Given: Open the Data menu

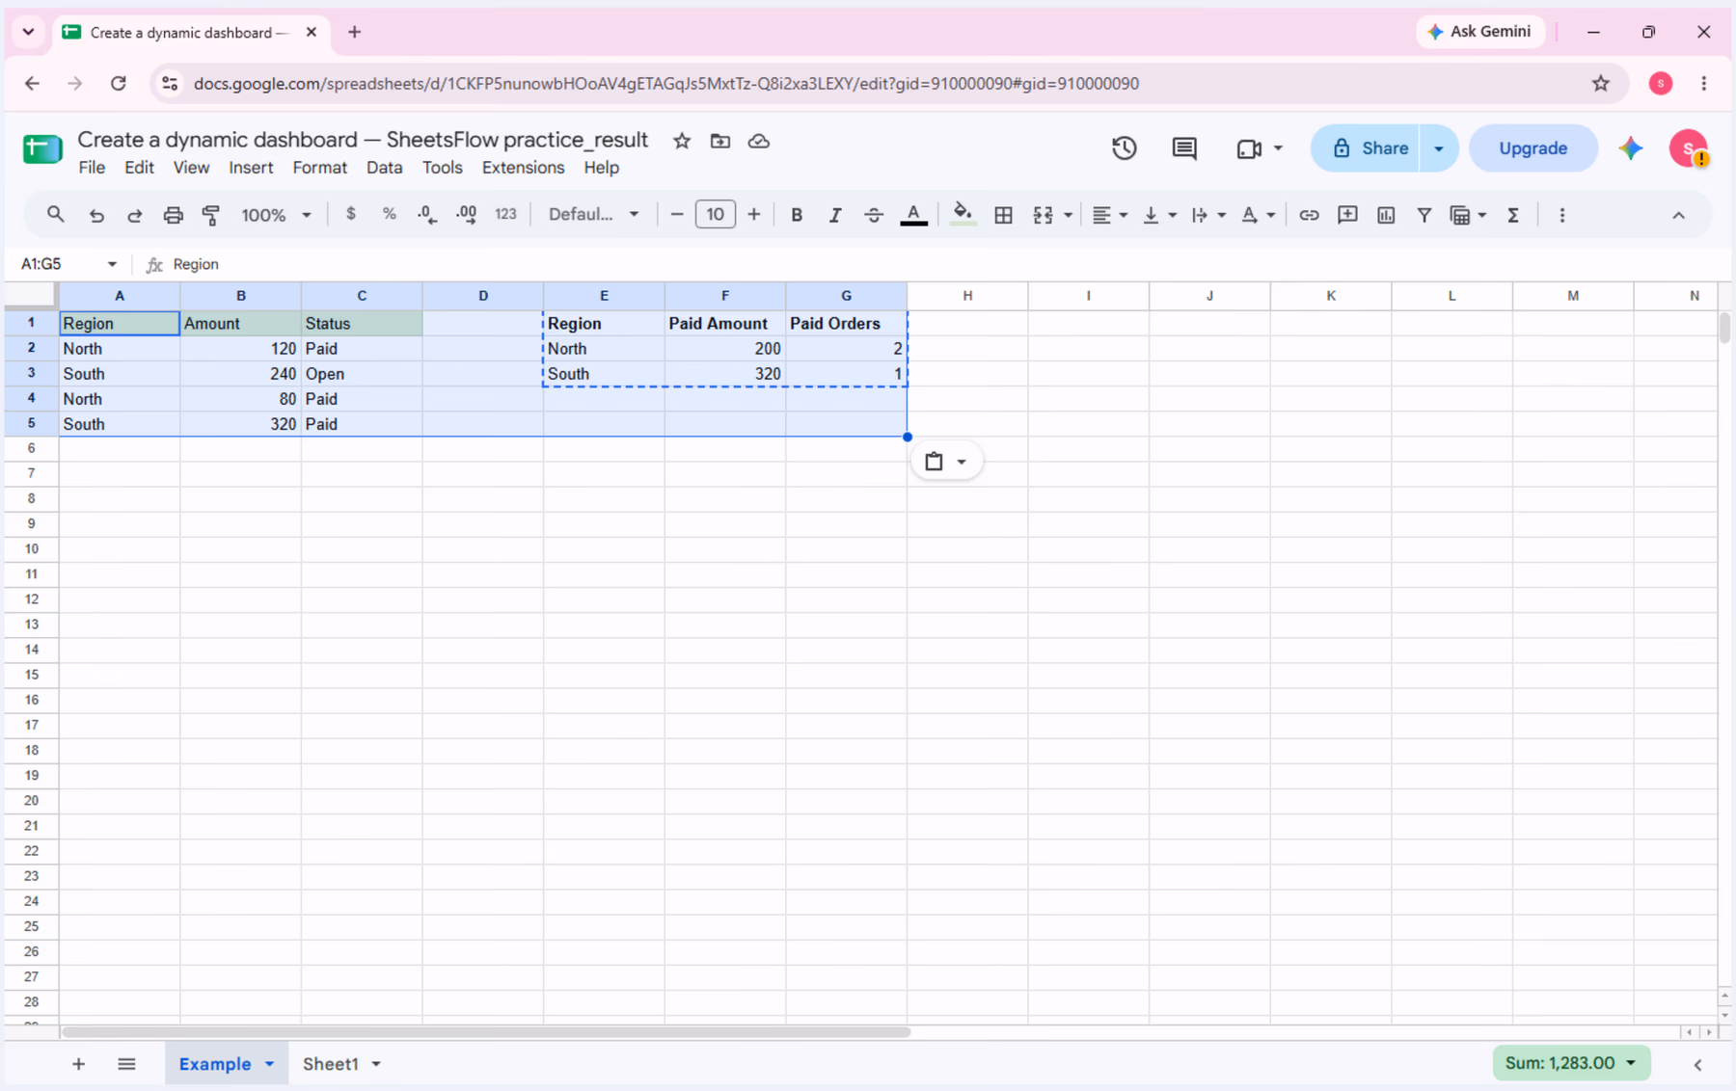Looking at the screenshot, I should tap(384, 168).
